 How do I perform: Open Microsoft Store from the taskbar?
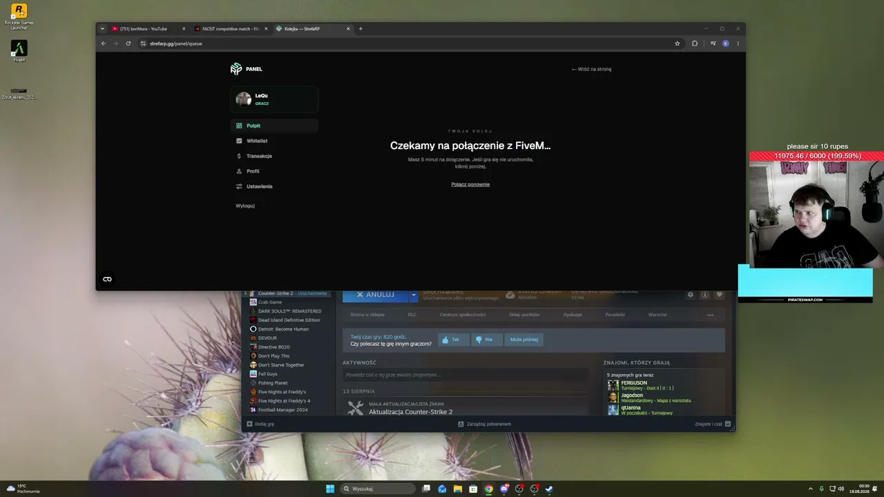pos(473,489)
